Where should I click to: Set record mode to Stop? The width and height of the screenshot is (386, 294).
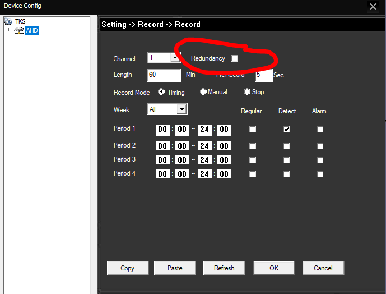point(247,92)
